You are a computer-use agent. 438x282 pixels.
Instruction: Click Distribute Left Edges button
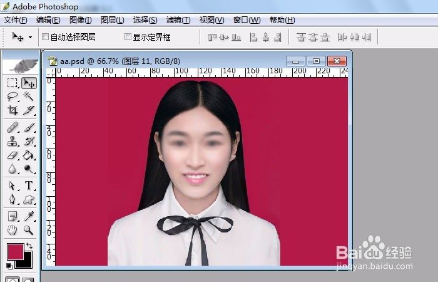(342, 37)
